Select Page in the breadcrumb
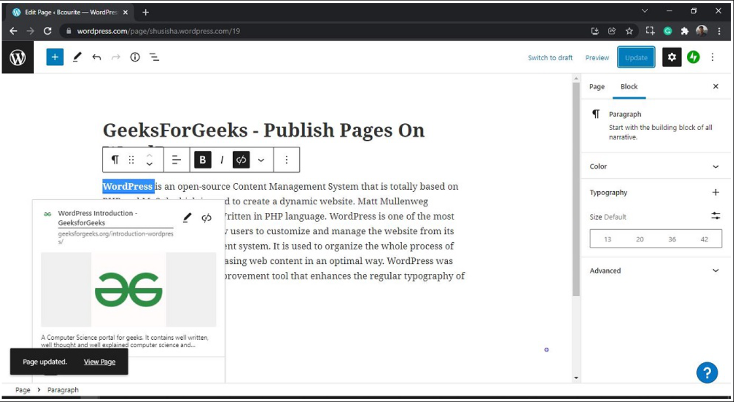This screenshot has width=734, height=402. [23, 390]
